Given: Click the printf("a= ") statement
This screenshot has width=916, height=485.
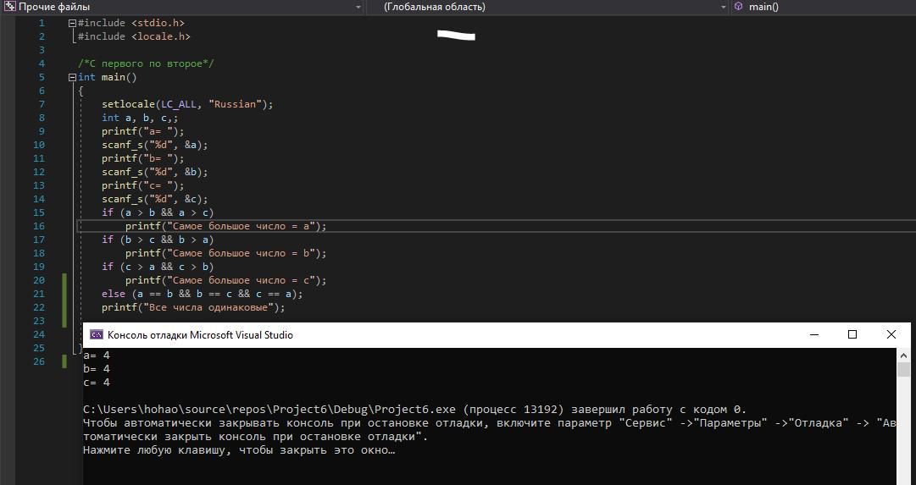Looking at the screenshot, I should coord(143,131).
